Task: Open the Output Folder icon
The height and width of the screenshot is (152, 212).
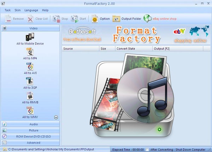Action: point(116,19)
